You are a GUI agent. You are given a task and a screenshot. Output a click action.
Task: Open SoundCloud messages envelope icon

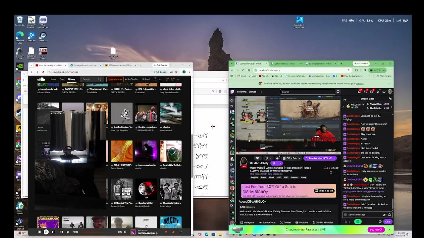pos(173,79)
